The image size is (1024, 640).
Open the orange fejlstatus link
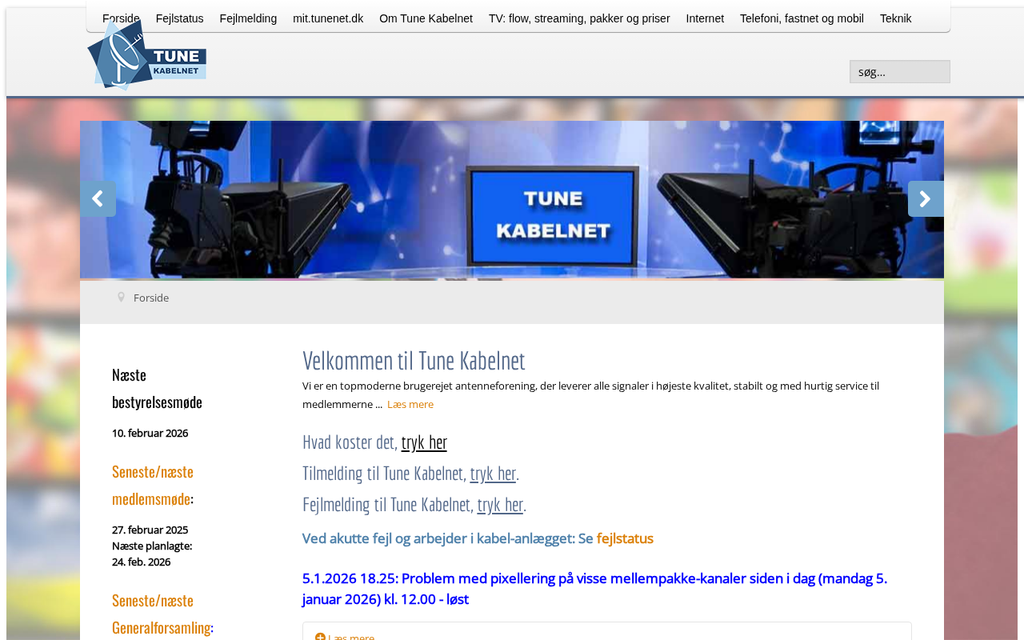pyautogui.click(x=625, y=538)
